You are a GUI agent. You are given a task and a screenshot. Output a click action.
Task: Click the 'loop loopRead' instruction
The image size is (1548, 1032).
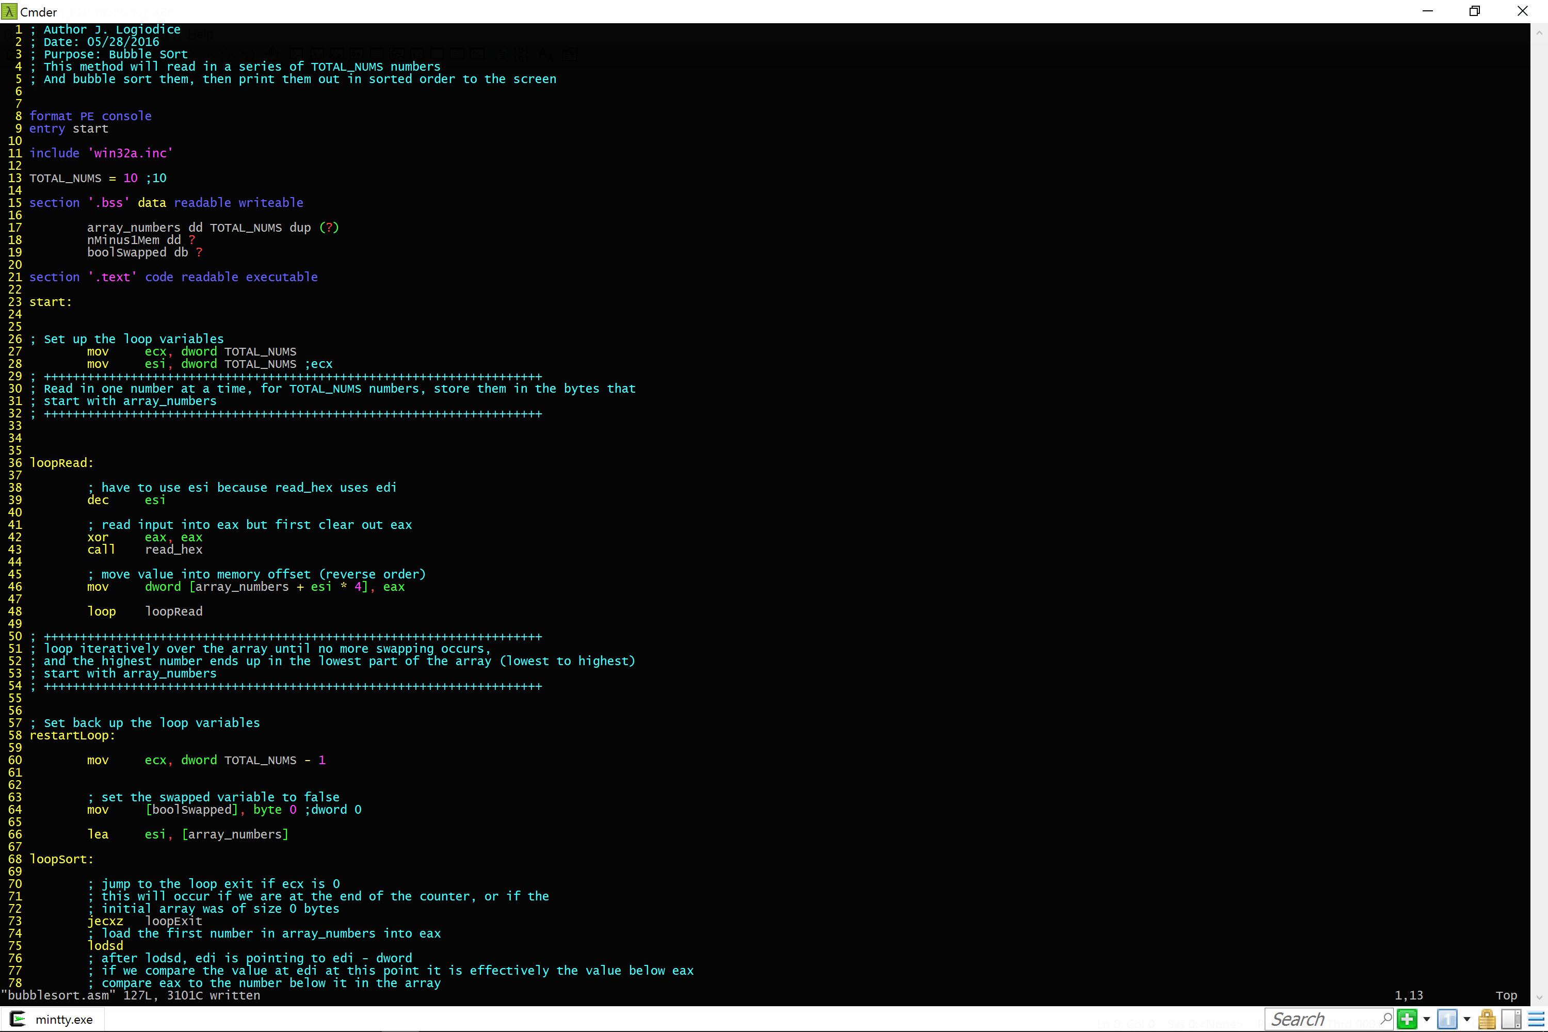click(x=145, y=611)
